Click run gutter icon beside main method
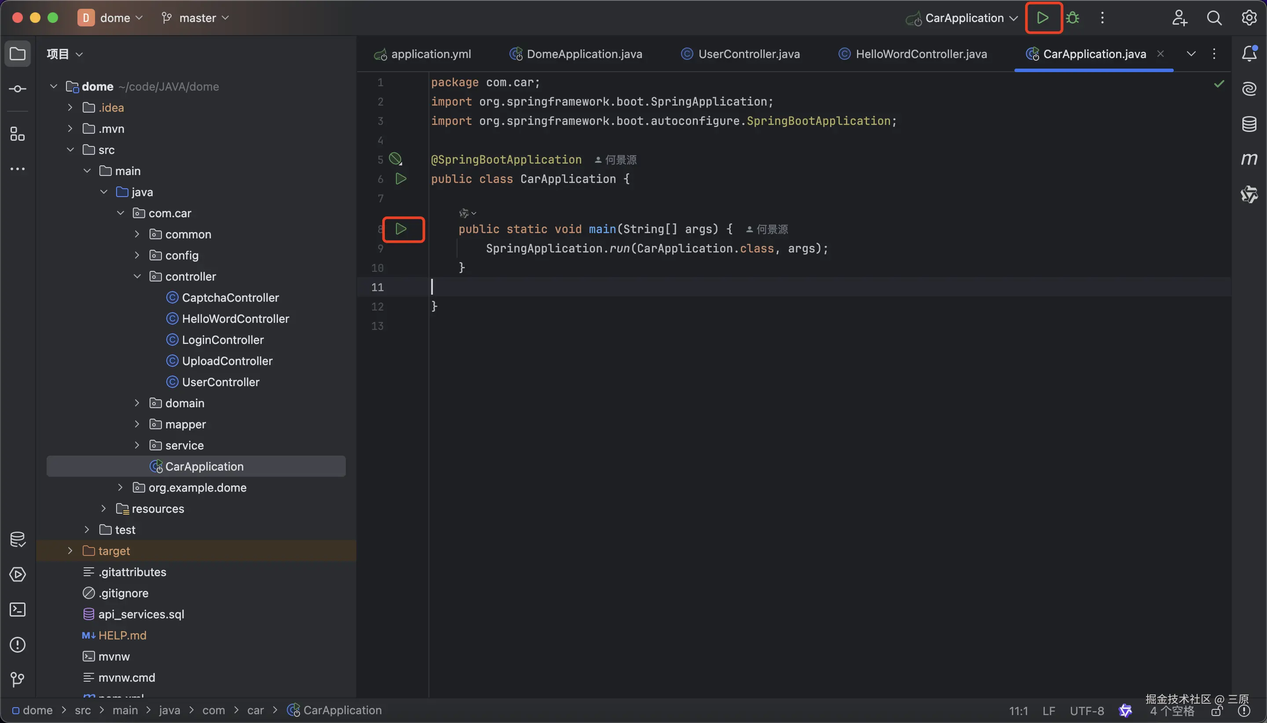The height and width of the screenshot is (723, 1267). 401,229
